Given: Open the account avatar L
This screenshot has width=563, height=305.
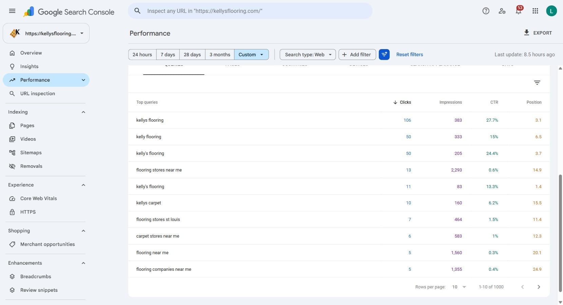Looking at the screenshot, I should coord(551,11).
